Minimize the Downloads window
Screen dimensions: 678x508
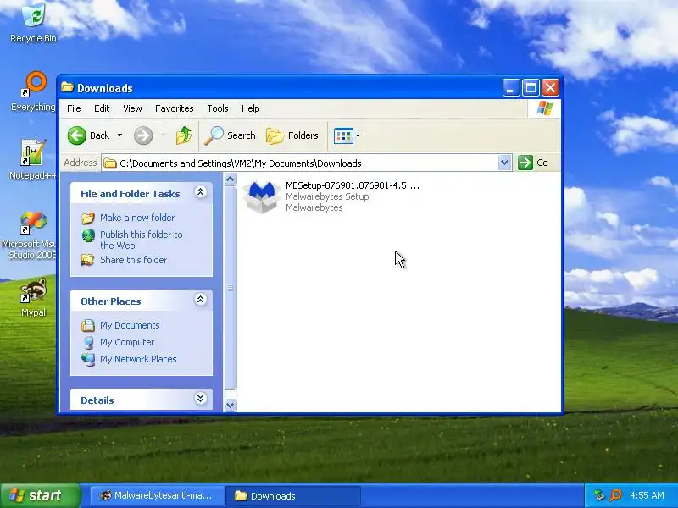click(511, 88)
